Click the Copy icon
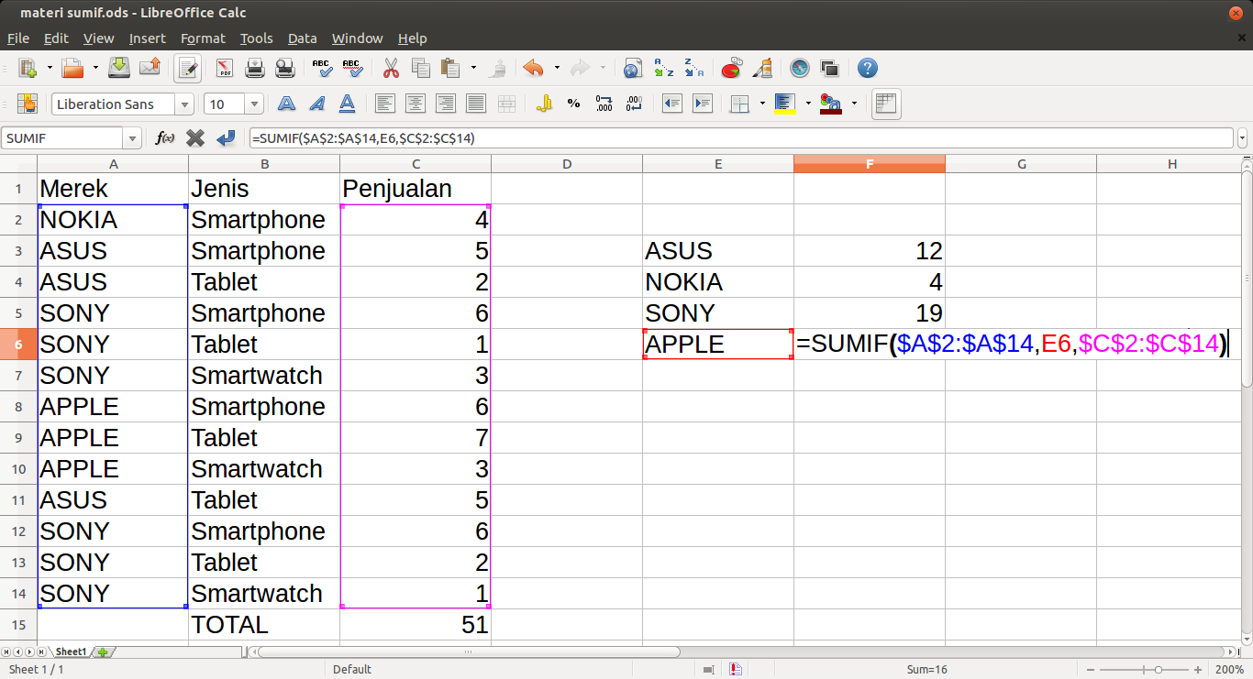1253x679 pixels. (421, 68)
